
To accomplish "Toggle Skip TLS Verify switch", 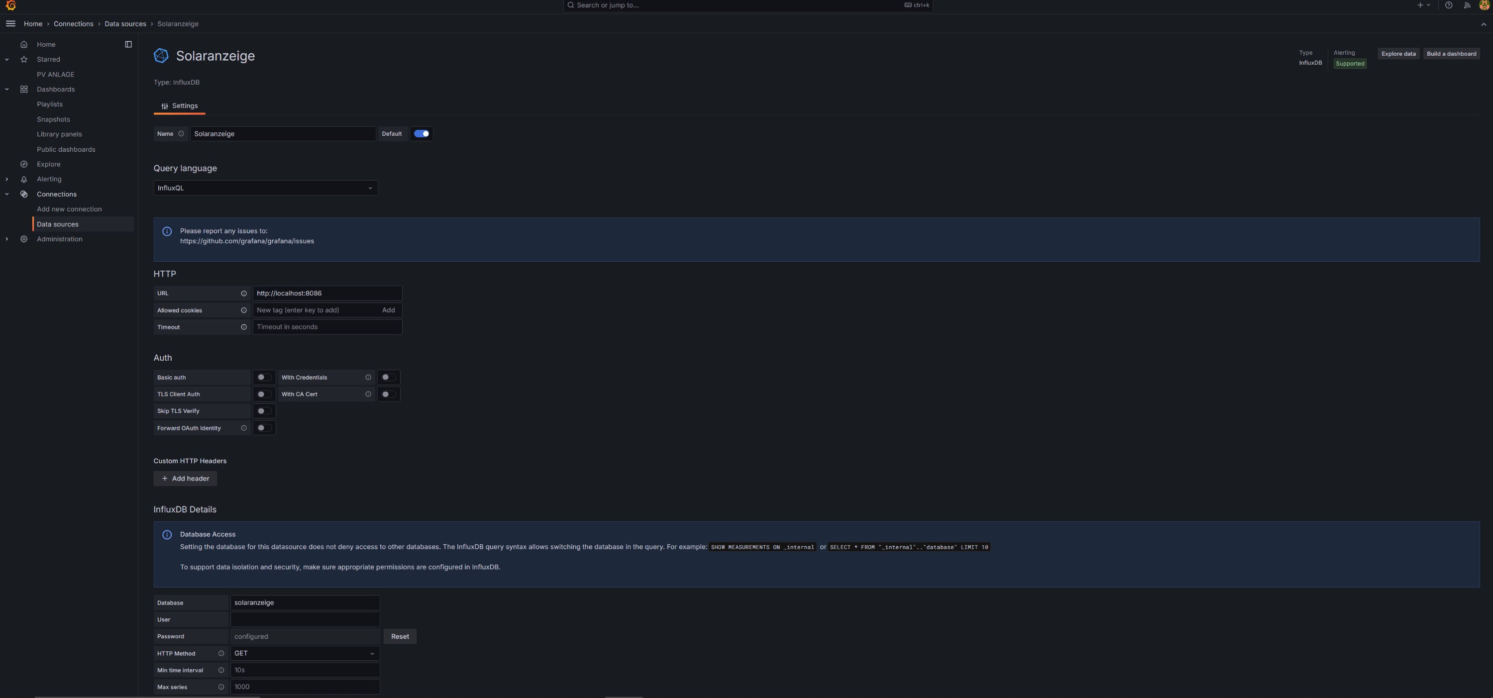I will click(x=264, y=411).
